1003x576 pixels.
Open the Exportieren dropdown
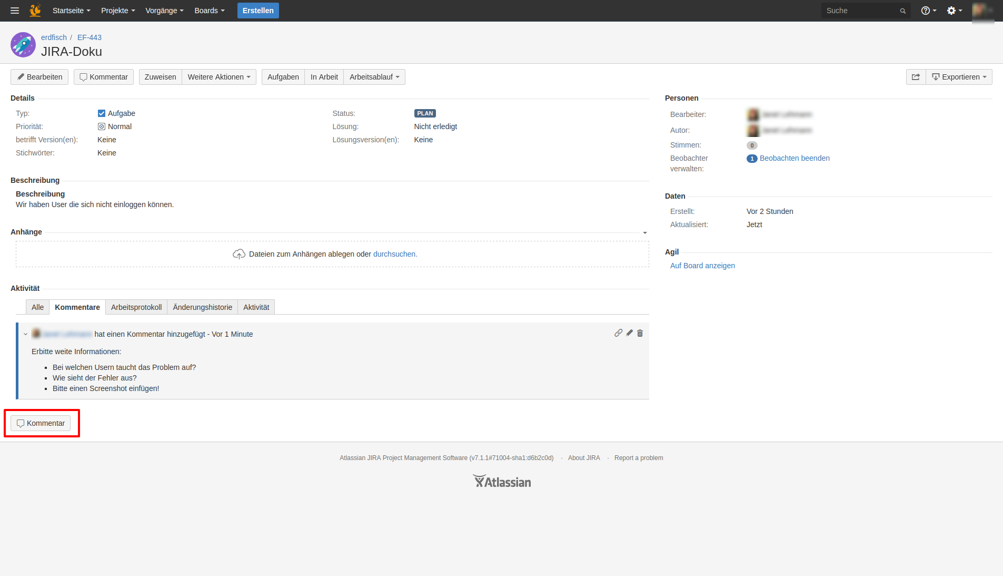click(x=959, y=77)
